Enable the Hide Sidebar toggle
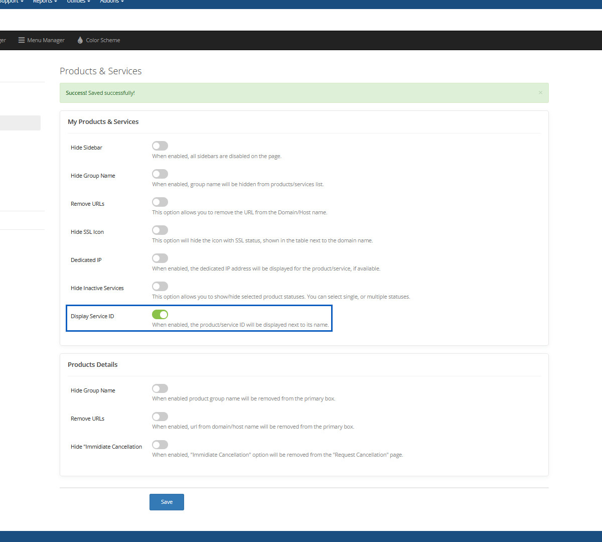The image size is (602, 542). 160,146
